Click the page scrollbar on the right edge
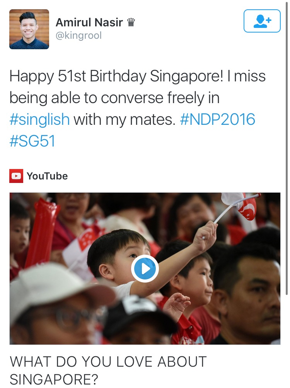 (x=287, y=148)
